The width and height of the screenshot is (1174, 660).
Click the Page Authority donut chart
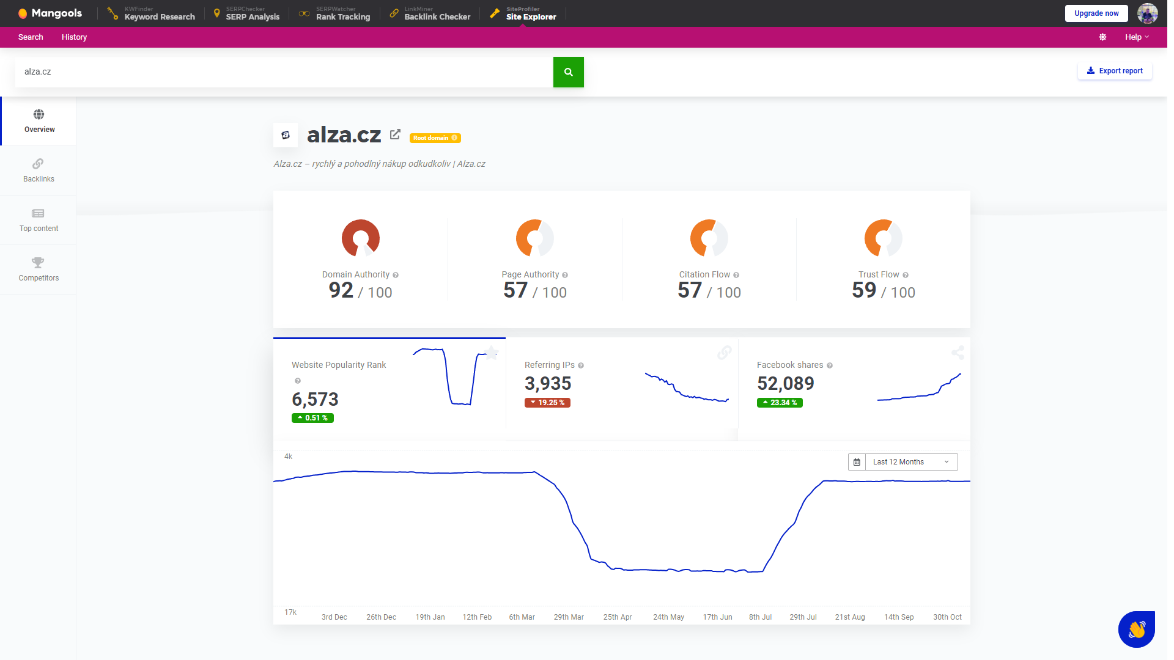pyautogui.click(x=535, y=238)
